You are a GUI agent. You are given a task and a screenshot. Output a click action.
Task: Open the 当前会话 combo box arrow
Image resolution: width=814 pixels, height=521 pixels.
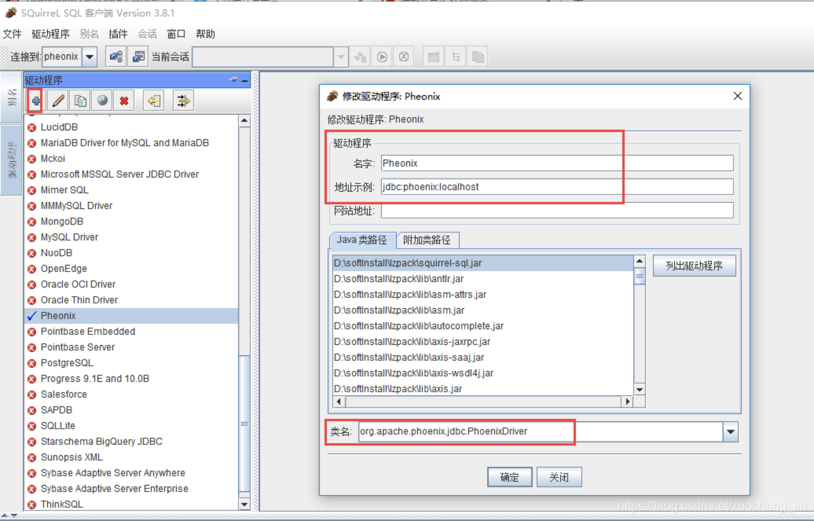click(341, 57)
